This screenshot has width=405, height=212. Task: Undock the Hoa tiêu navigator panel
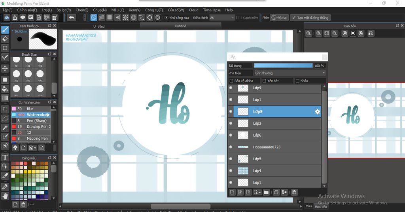click(x=397, y=26)
